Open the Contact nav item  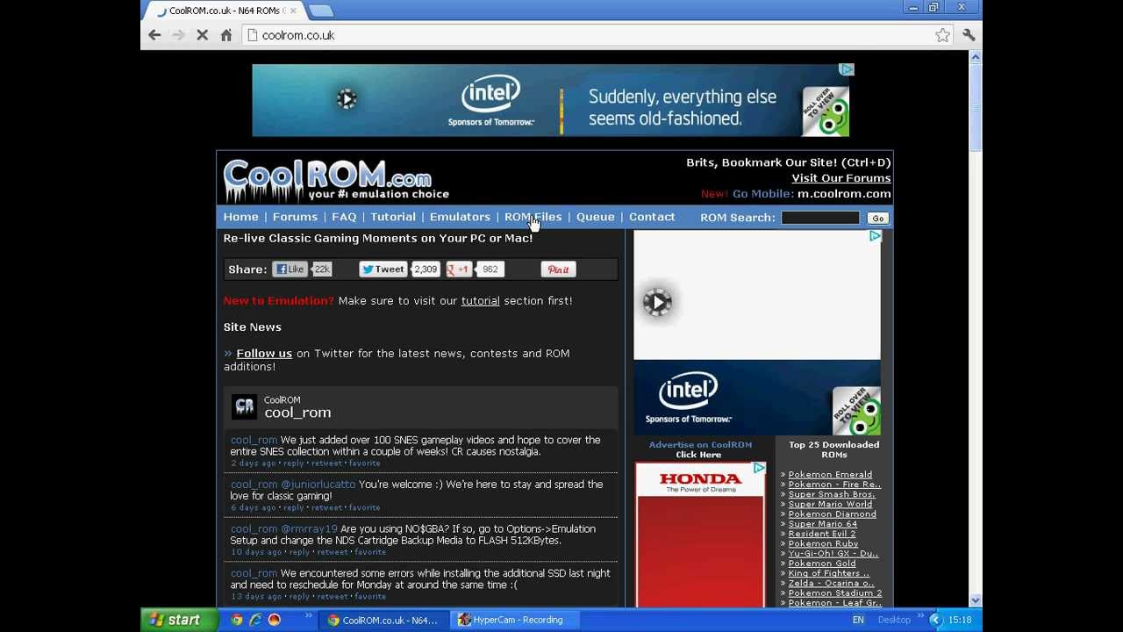click(x=652, y=217)
